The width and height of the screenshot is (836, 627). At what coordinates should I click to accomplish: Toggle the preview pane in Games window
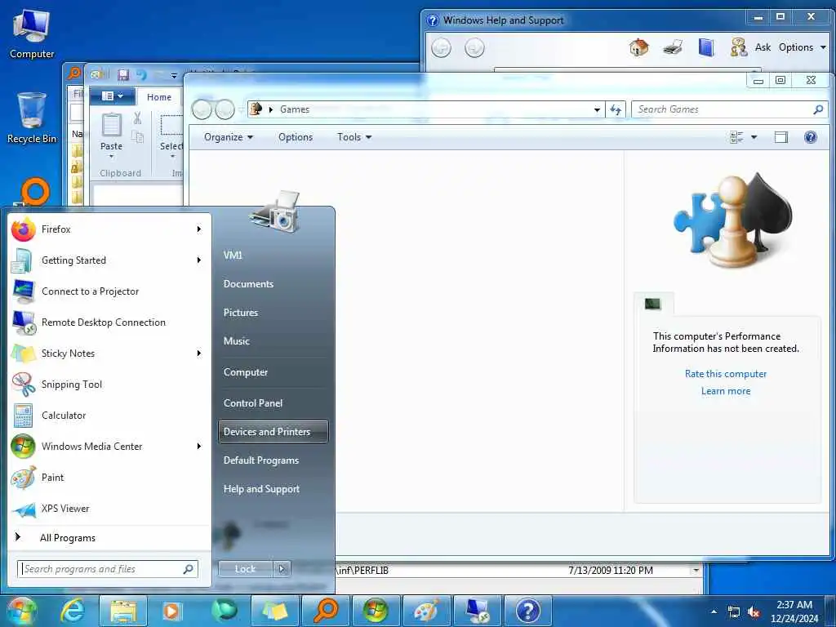(x=781, y=137)
